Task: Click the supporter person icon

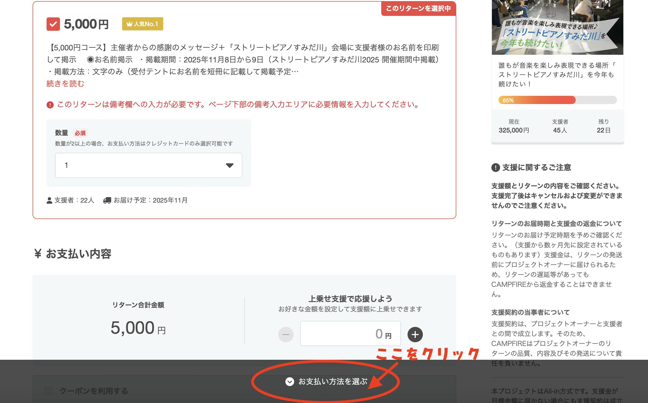Action: click(49, 200)
